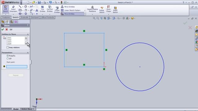
Task: Click Mirror Entities
Action: coord(68,7)
